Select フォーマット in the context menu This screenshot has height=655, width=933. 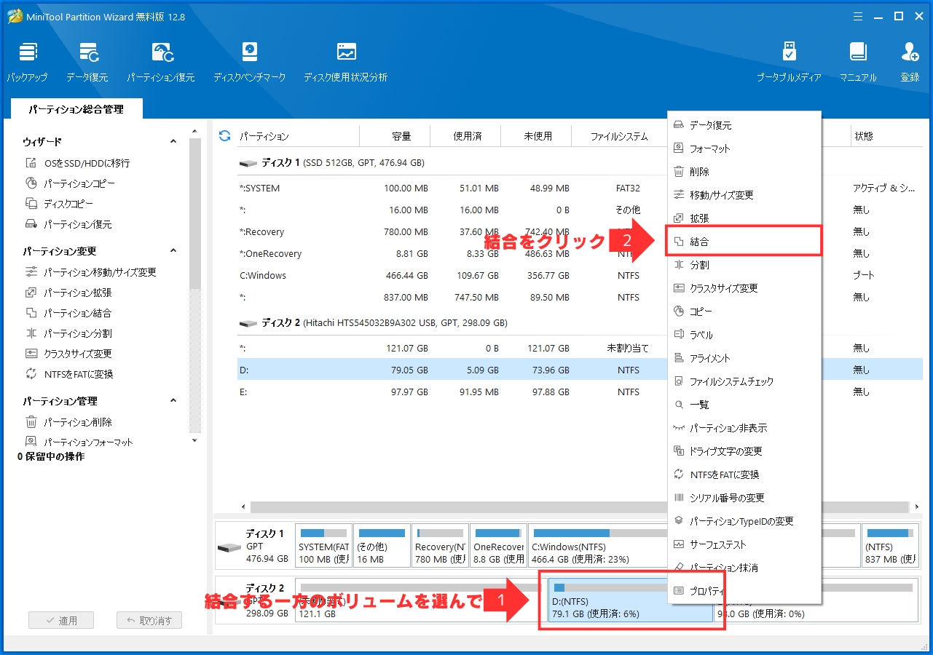point(744,148)
